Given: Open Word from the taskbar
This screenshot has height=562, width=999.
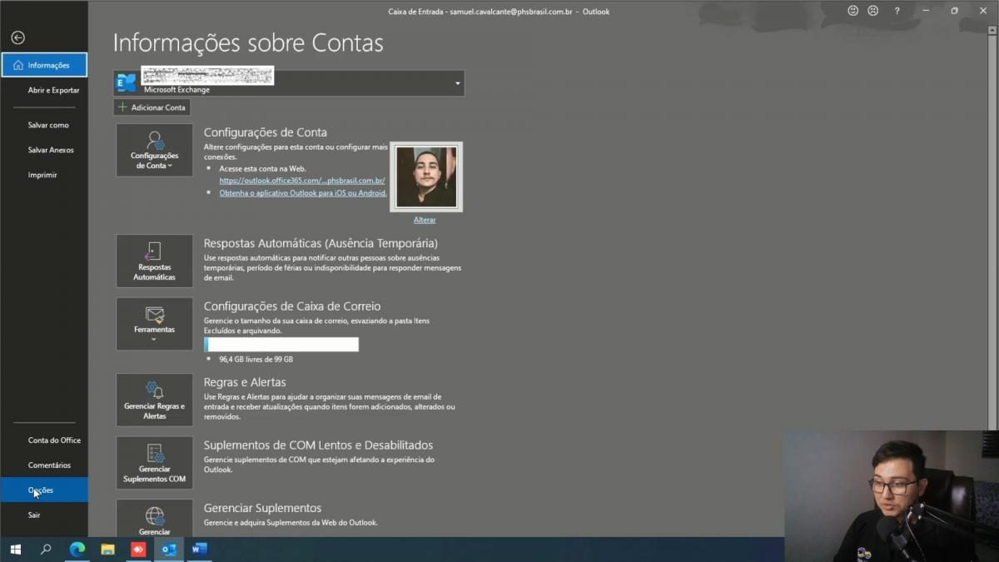Looking at the screenshot, I should [199, 550].
